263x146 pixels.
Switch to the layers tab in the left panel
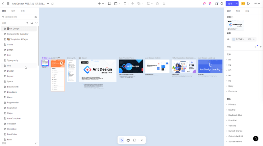click(4, 11)
